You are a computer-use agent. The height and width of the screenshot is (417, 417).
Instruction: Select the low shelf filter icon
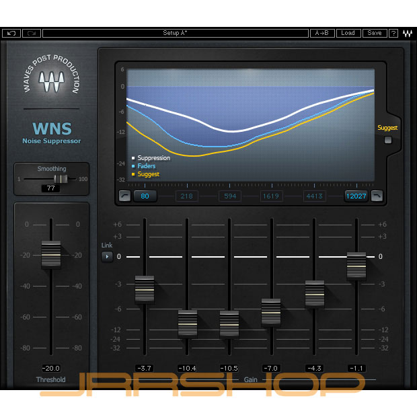124,196
